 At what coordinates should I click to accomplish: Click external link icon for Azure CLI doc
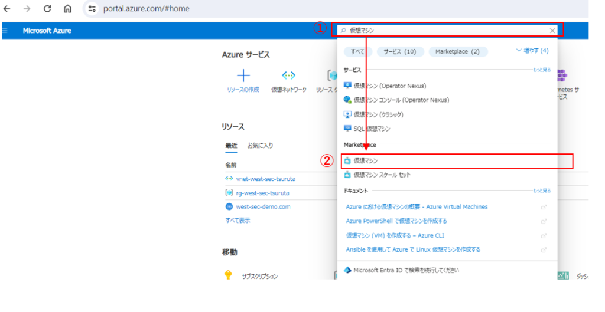pos(544,236)
